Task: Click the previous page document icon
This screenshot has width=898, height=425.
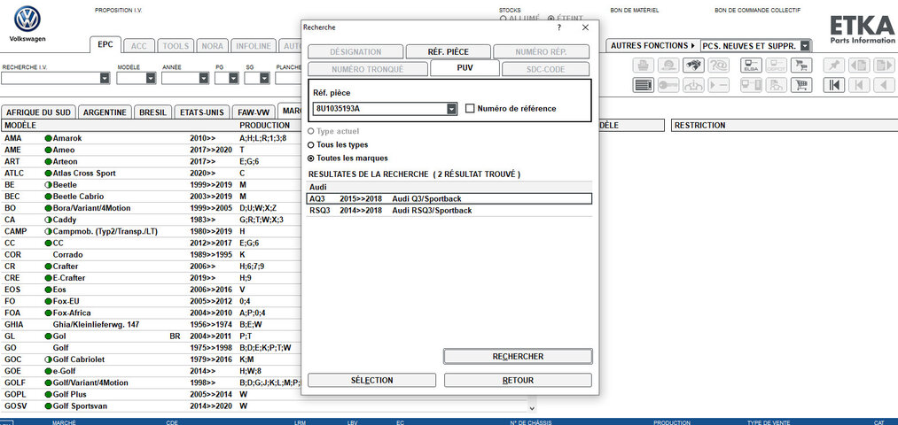Action: pos(860,66)
